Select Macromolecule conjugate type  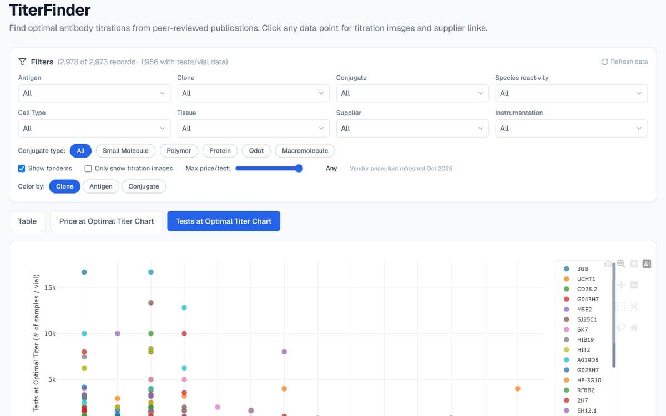pos(305,150)
